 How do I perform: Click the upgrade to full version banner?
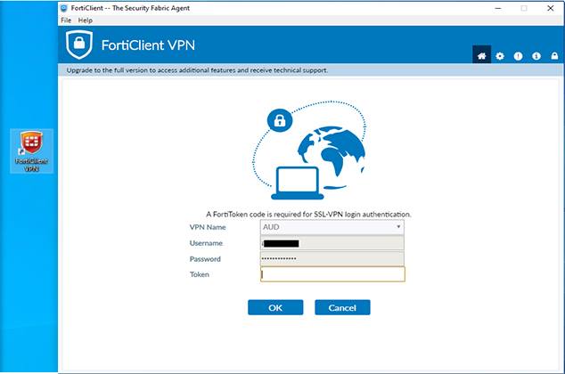point(196,69)
